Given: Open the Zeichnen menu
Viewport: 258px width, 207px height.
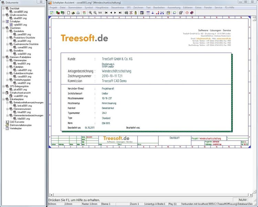Looking at the screenshot, I should [x=138, y=8].
